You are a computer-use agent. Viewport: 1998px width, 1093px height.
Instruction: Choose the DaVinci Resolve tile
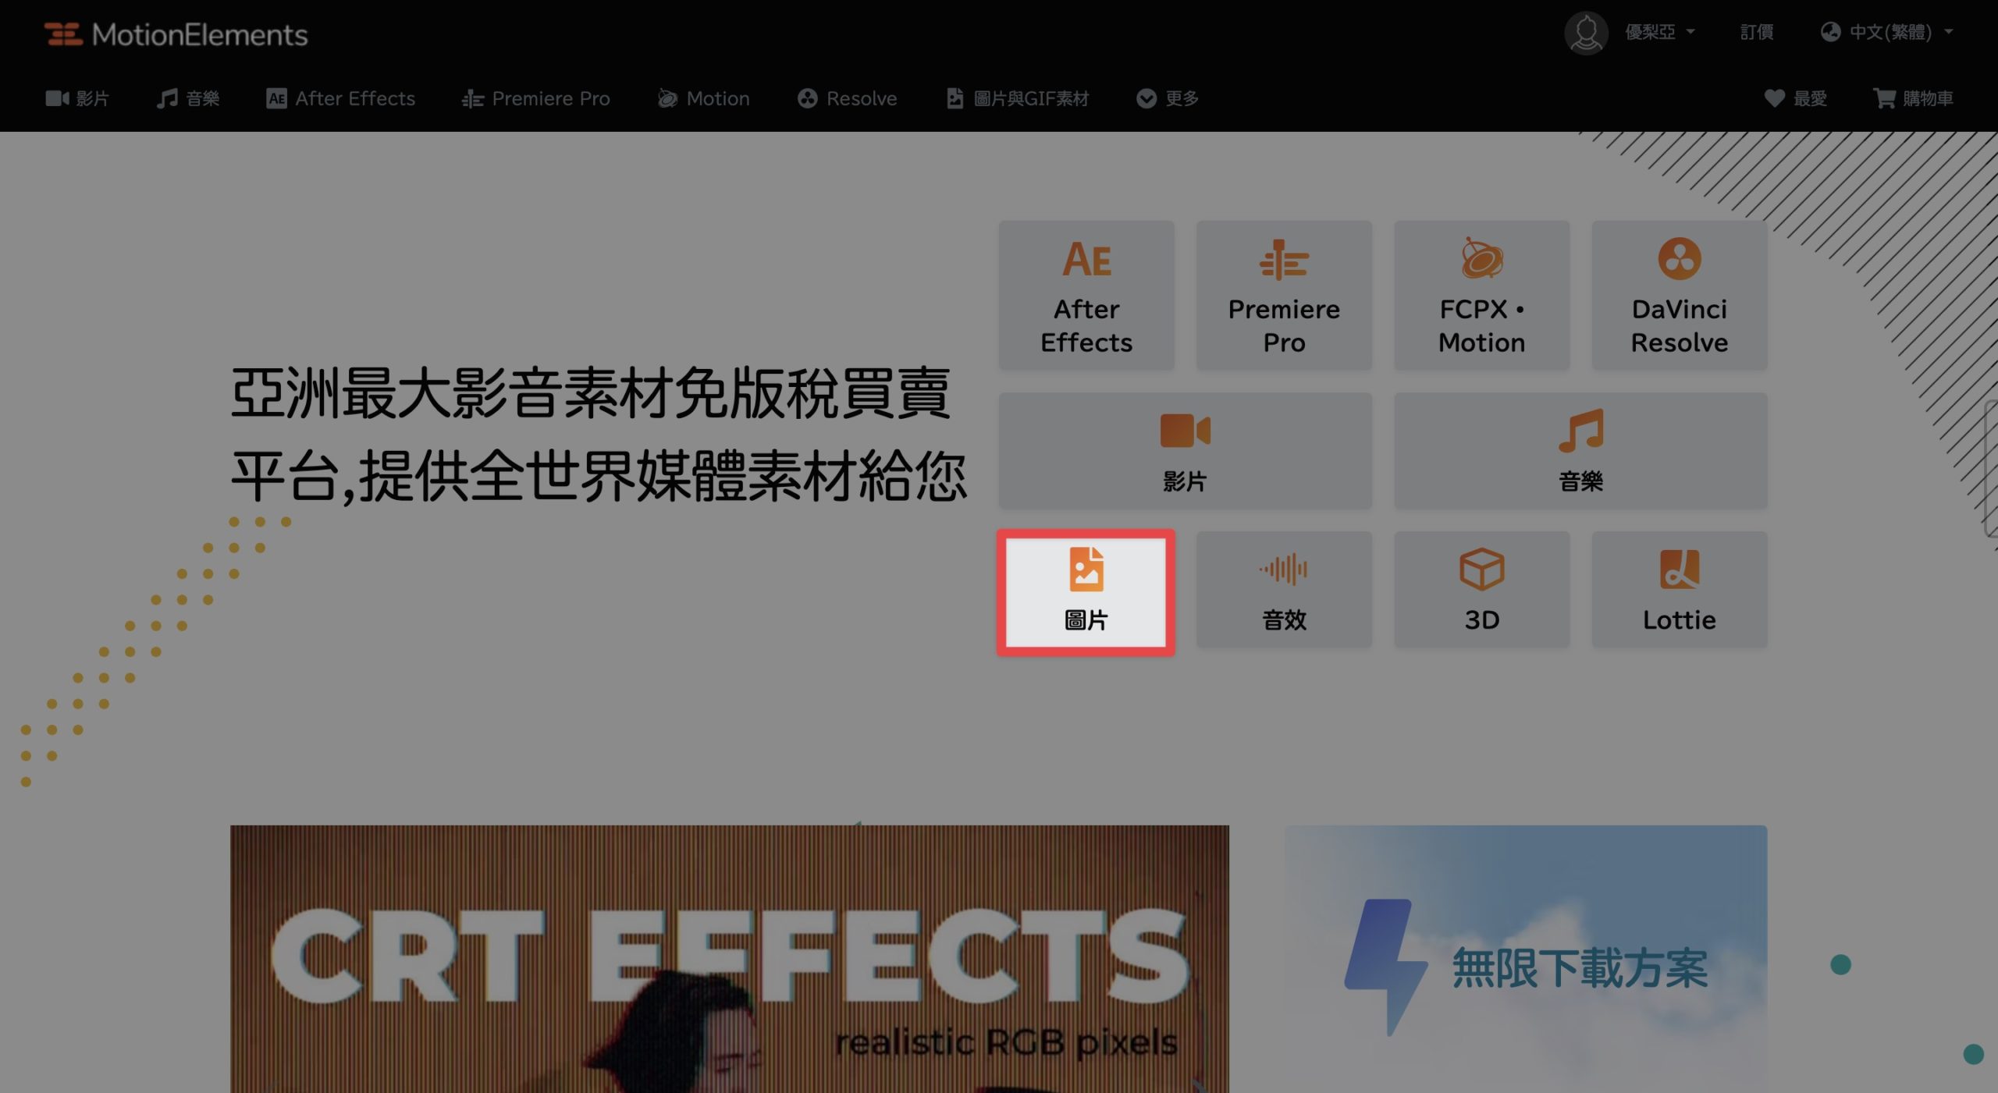click(x=1679, y=295)
